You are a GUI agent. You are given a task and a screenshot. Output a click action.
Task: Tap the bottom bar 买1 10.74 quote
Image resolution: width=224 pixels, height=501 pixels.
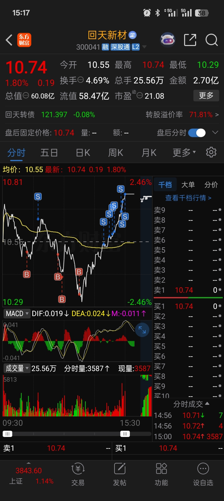168,448
